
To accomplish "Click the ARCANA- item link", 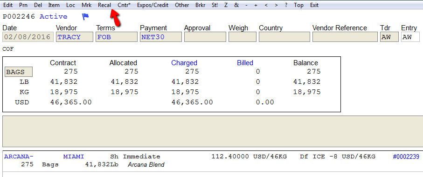I will [19, 157].
